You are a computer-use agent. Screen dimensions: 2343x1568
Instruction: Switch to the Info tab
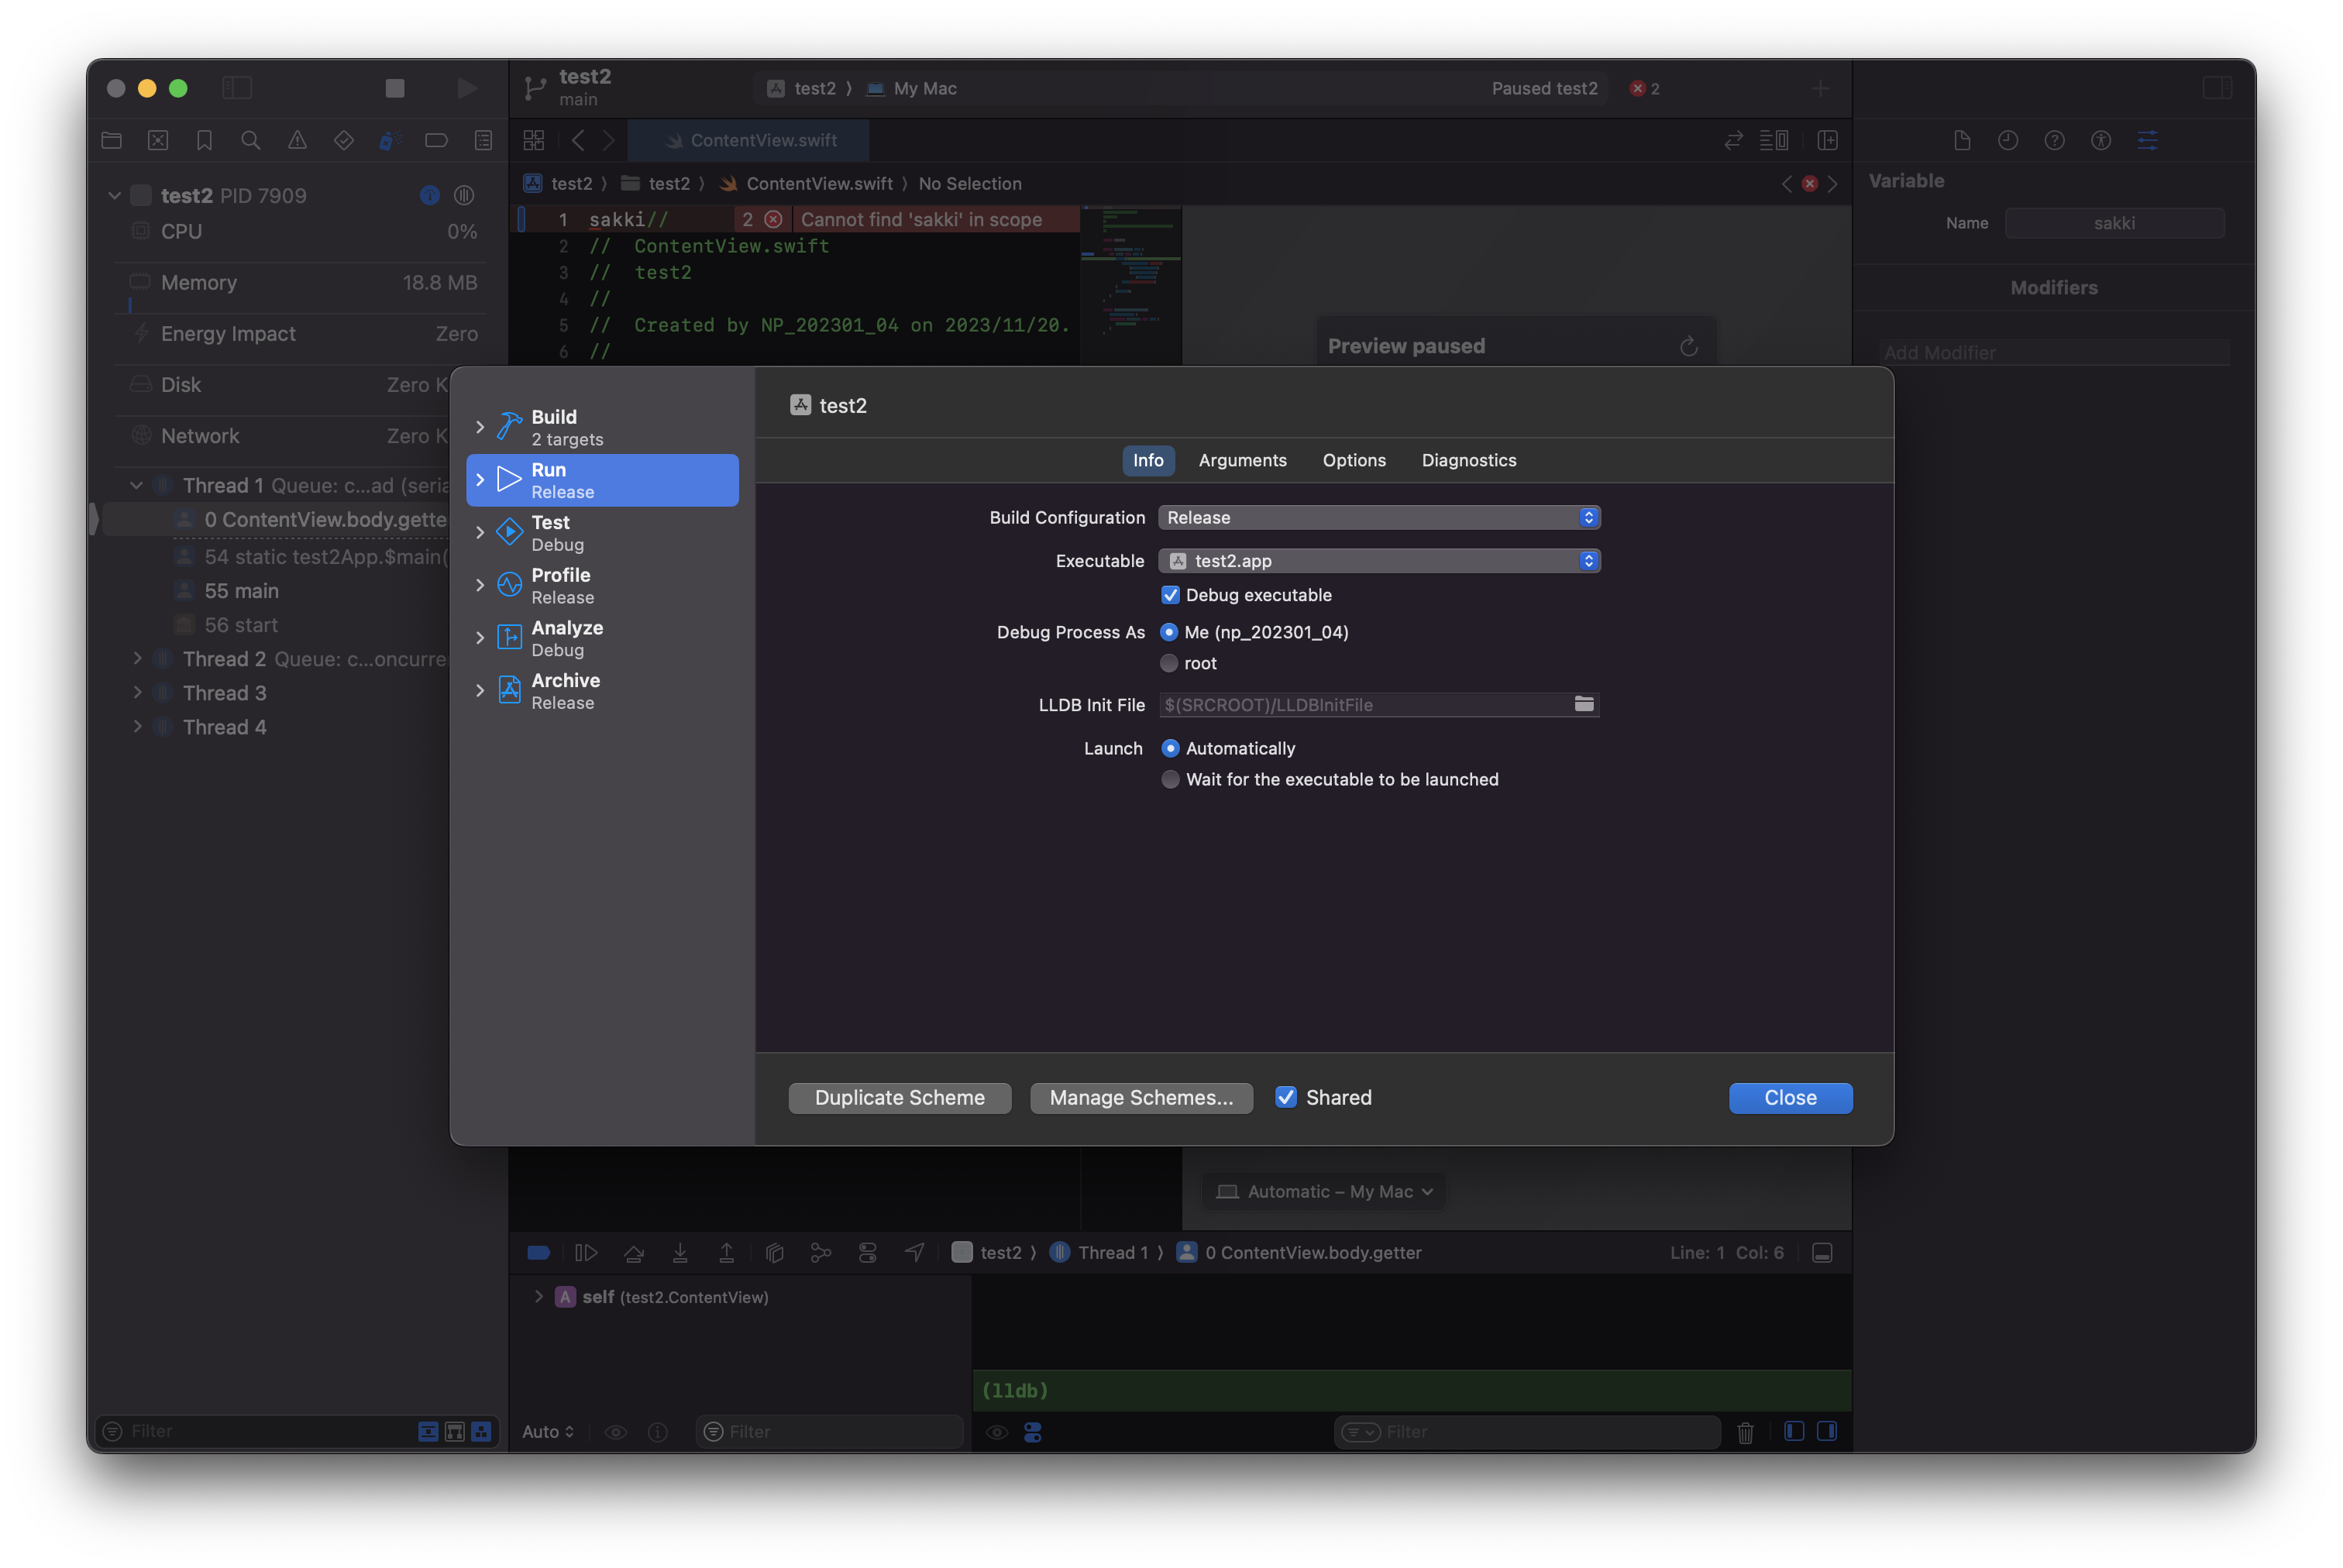(1148, 460)
